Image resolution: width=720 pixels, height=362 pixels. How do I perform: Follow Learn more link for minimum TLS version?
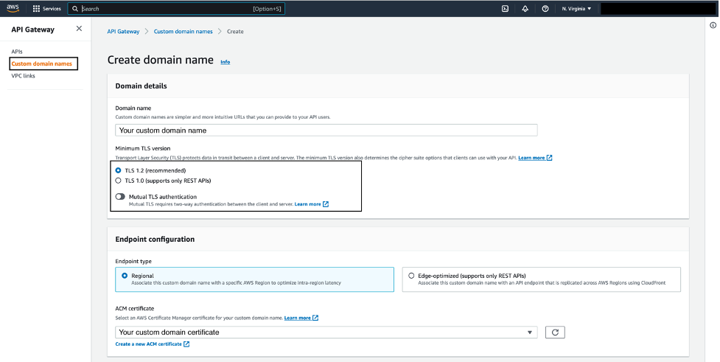531,158
